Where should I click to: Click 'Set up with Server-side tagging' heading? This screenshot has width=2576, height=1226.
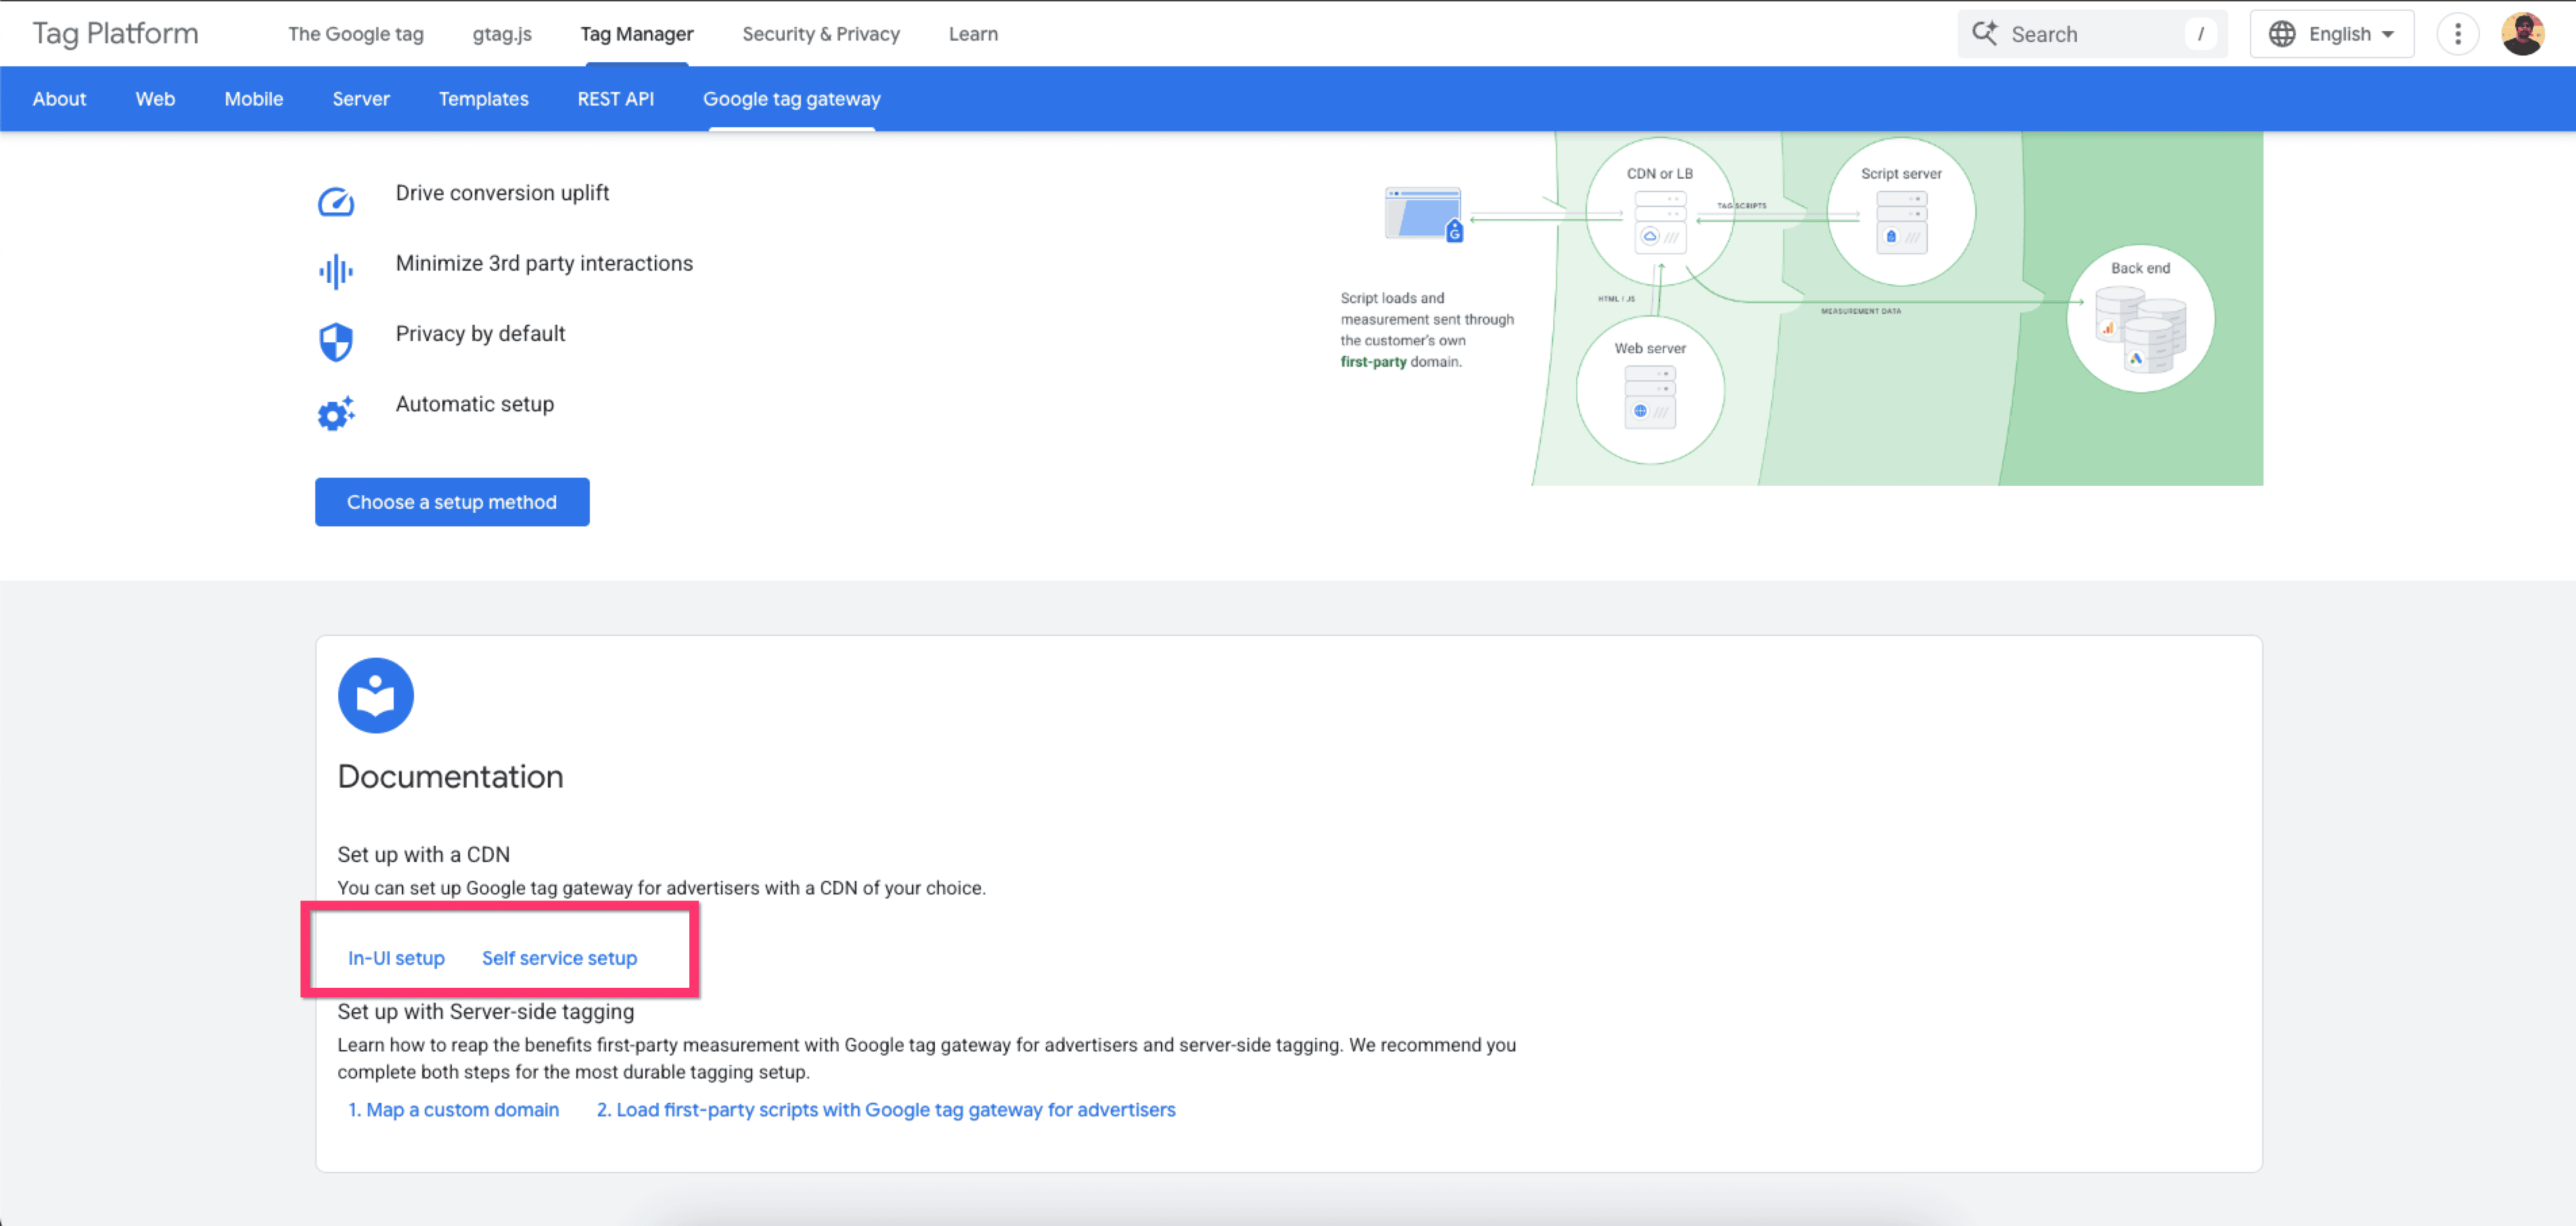485,1011
